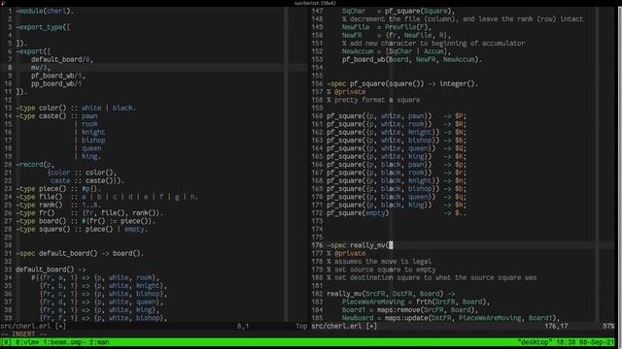Click NewBoard = maps:update line 185
The width and height of the screenshot is (622, 349).
pyautogui.click(x=451, y=318)
